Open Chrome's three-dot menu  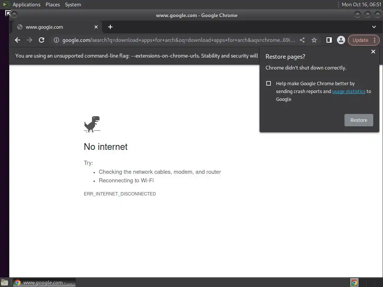coord(374,40)
